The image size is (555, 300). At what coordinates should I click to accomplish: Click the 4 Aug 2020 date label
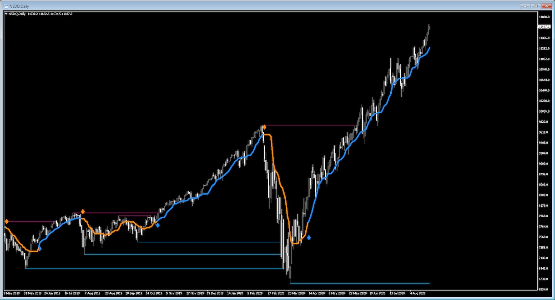[x=418, y=293]
